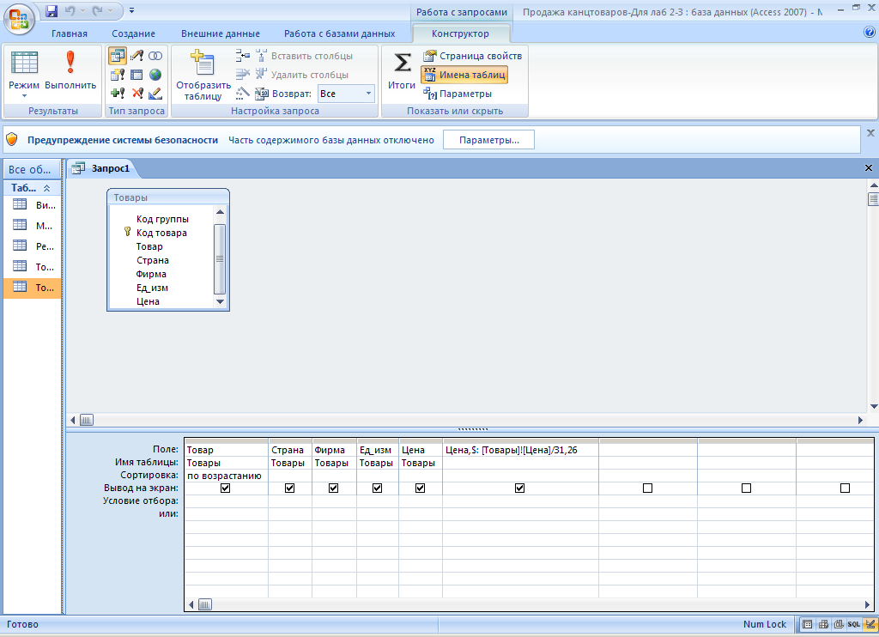
Task: Uncheck Вывод на экран for Товар column
Action: pyautogui.click(x=226, y=488)
